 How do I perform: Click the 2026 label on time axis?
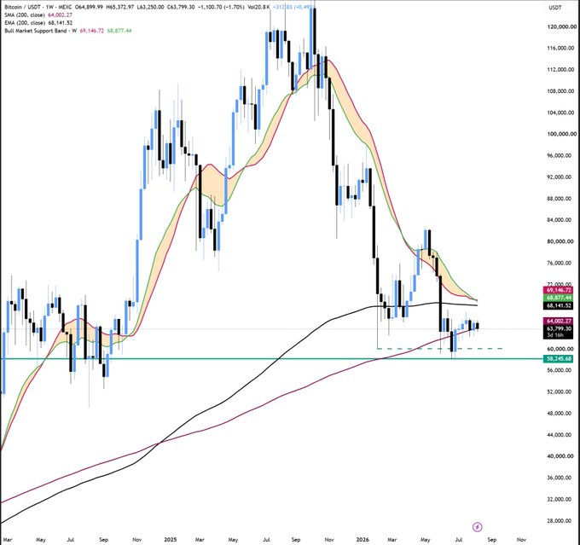[362, 539]
